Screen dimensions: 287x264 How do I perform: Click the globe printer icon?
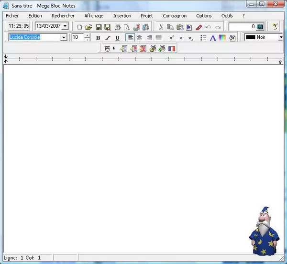[146, 27]
